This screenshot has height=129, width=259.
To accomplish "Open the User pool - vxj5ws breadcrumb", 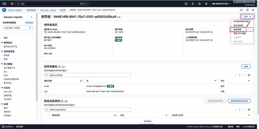I will (x=48, y=10).
